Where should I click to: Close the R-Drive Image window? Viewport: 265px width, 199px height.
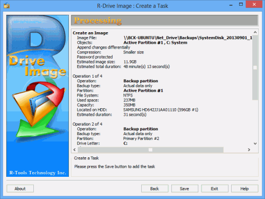(254, 4)
